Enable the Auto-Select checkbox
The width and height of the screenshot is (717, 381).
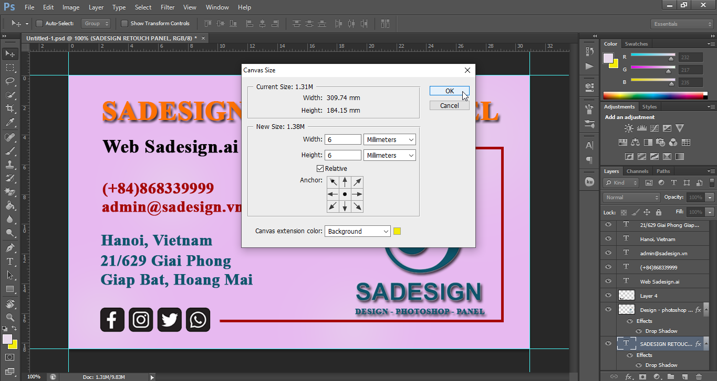tap(39, 24)
